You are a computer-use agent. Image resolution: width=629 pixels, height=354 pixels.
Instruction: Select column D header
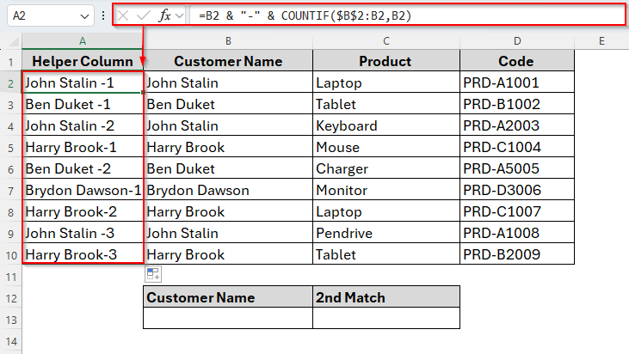516,40
